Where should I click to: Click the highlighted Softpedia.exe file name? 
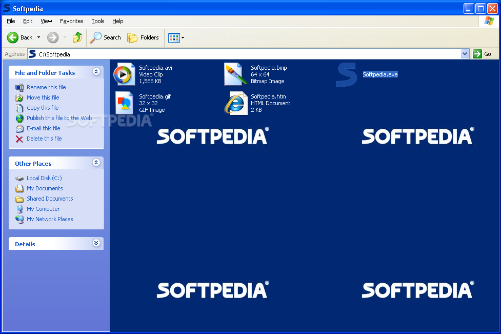coord(380,74)
